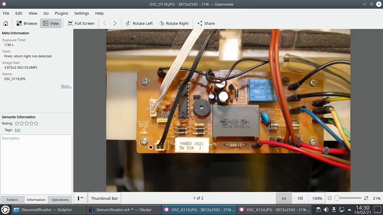Open the View menu in menu bar
This screenshot has width=383, height=215.
point(33,13)
